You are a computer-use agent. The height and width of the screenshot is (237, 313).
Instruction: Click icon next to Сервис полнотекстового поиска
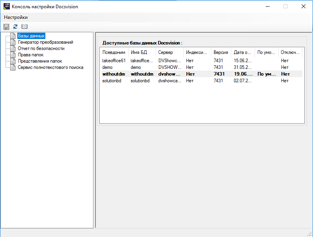[13, 67]
